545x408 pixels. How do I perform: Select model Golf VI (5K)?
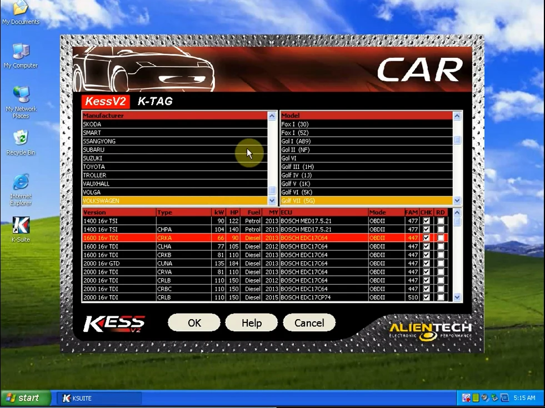coord(366,192)
